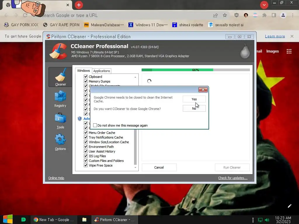Open File Explorer from the taskbar

tap(84, 220)
